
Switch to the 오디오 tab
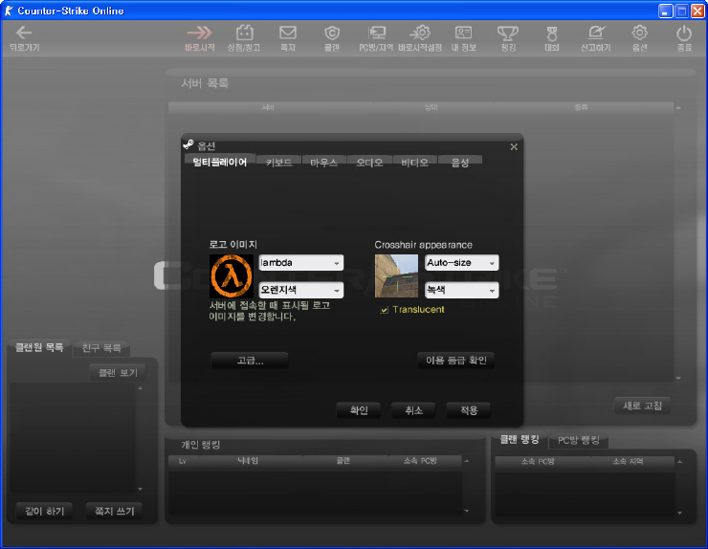tap(370, 163)
